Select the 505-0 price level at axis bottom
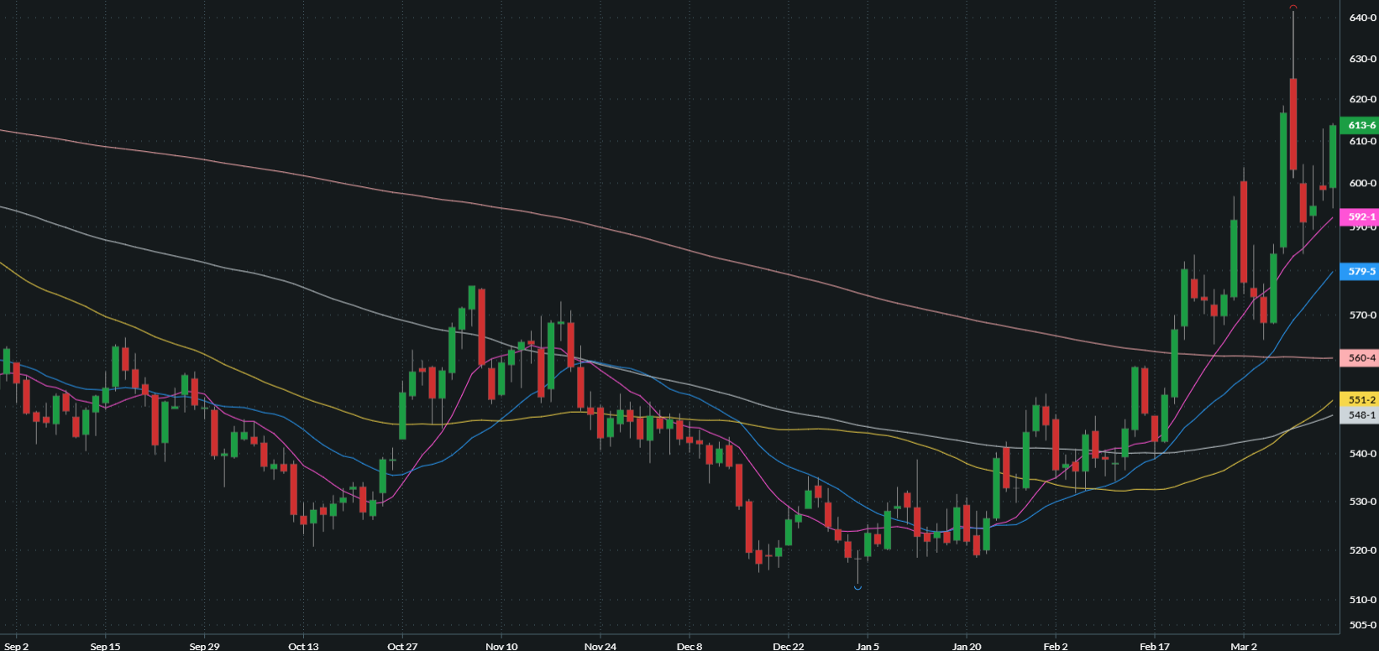This screenshot has height=651, width=1379. (x=1362, y=625)
